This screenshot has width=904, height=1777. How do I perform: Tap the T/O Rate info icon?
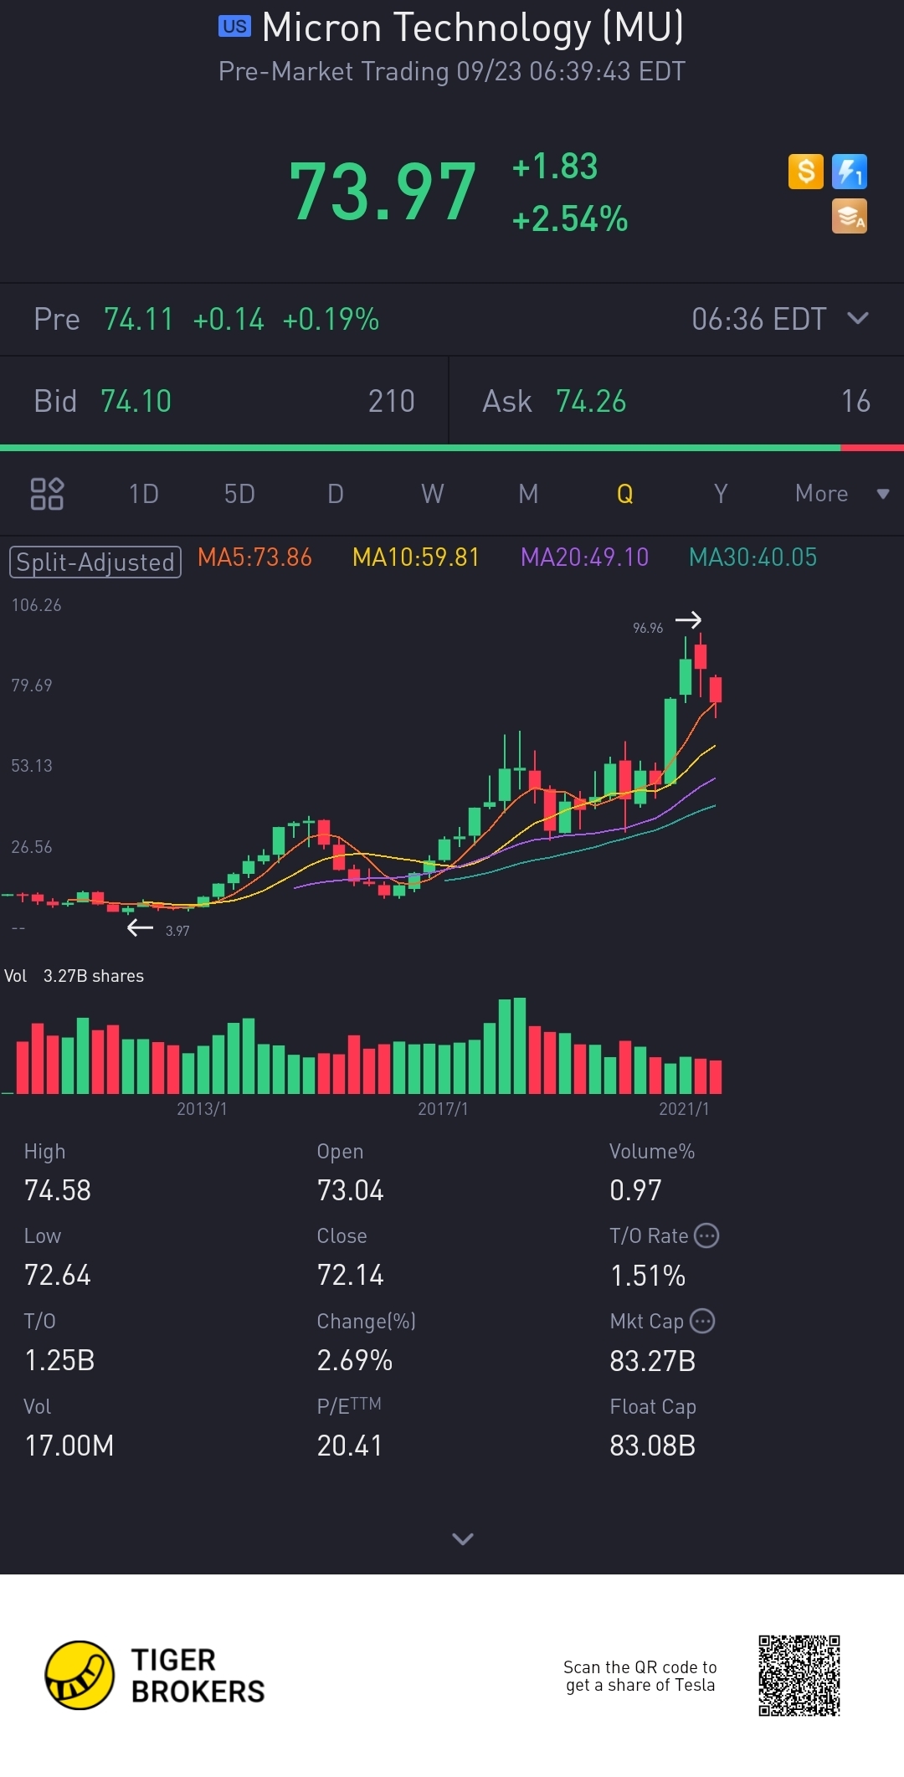[707, 1235]
